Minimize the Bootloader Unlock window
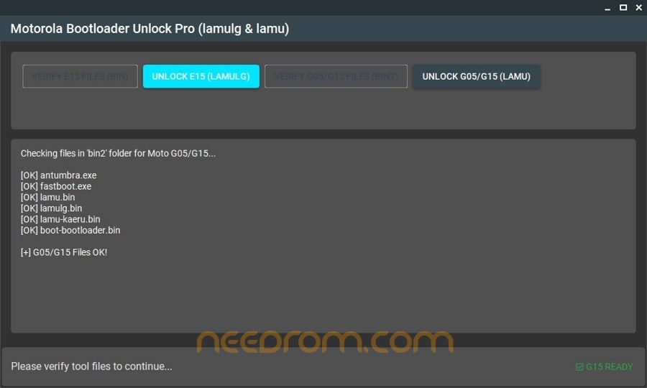The height and width of the screenshot is (388, 647). (607, 8)
